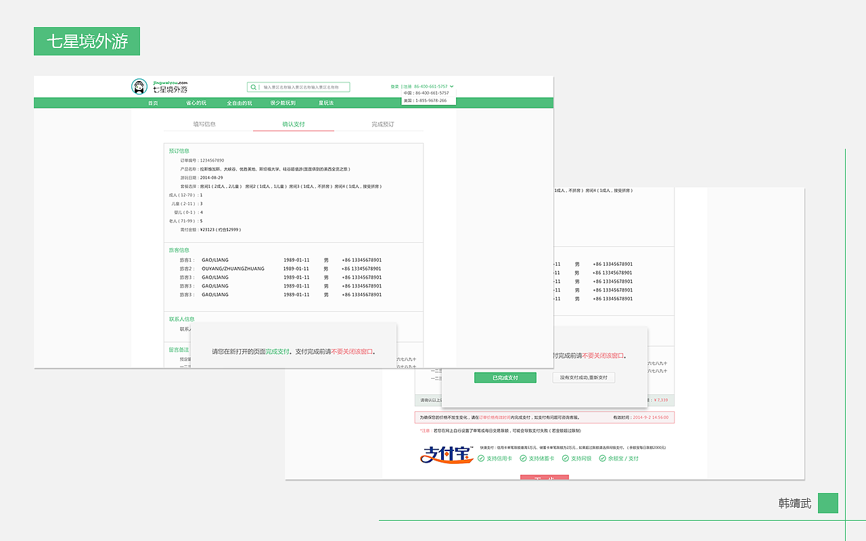
Task: Click the 旅客信息 section heading in left window
Action: [x=179, y=250]
